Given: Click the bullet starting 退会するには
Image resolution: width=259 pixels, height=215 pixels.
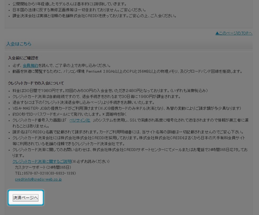Looking at the screenshot, I should pyautogui.click(x=83, y=103).
